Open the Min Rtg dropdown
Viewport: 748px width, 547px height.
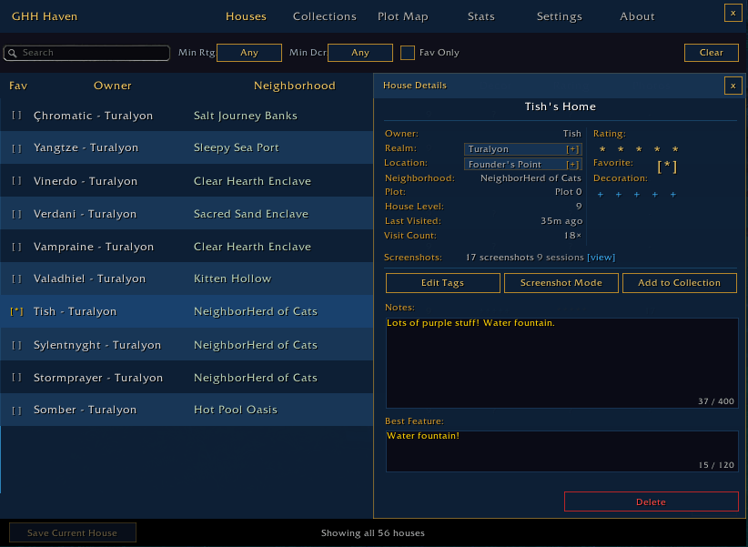[249, 53]
